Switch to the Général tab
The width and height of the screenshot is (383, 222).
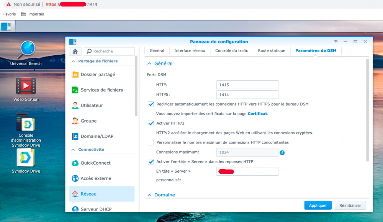[x=157, y=51]
